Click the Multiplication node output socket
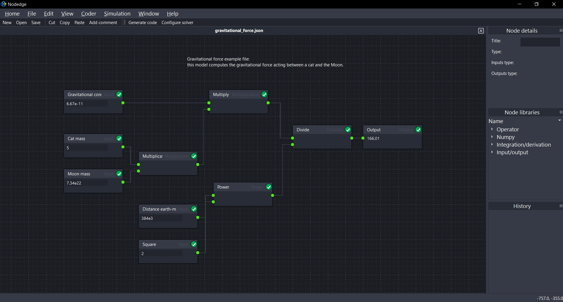 [198, 165]
